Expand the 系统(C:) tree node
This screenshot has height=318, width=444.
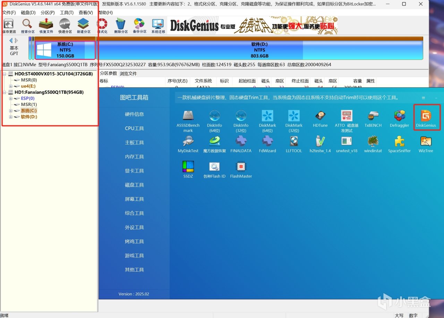[11, 111]
